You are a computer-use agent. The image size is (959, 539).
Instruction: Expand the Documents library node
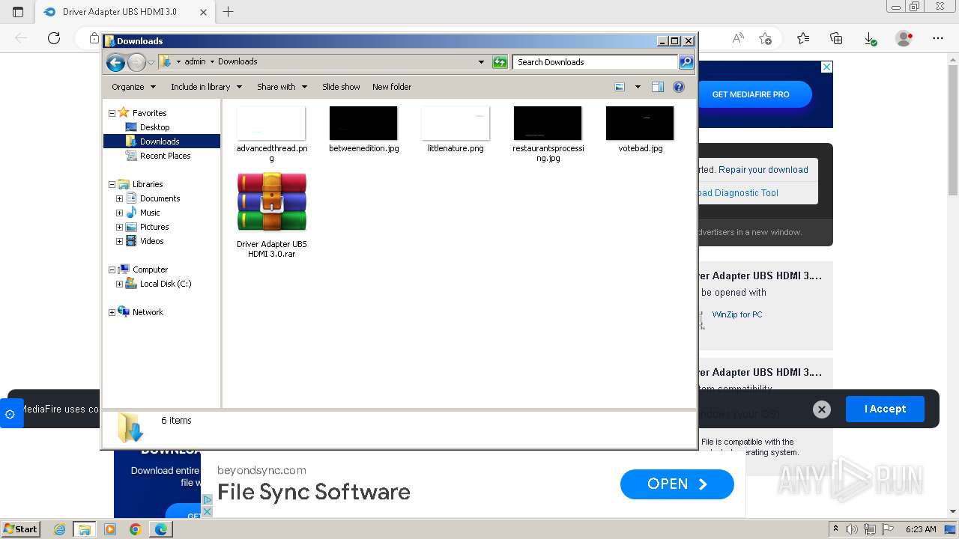tap(119, 199)
